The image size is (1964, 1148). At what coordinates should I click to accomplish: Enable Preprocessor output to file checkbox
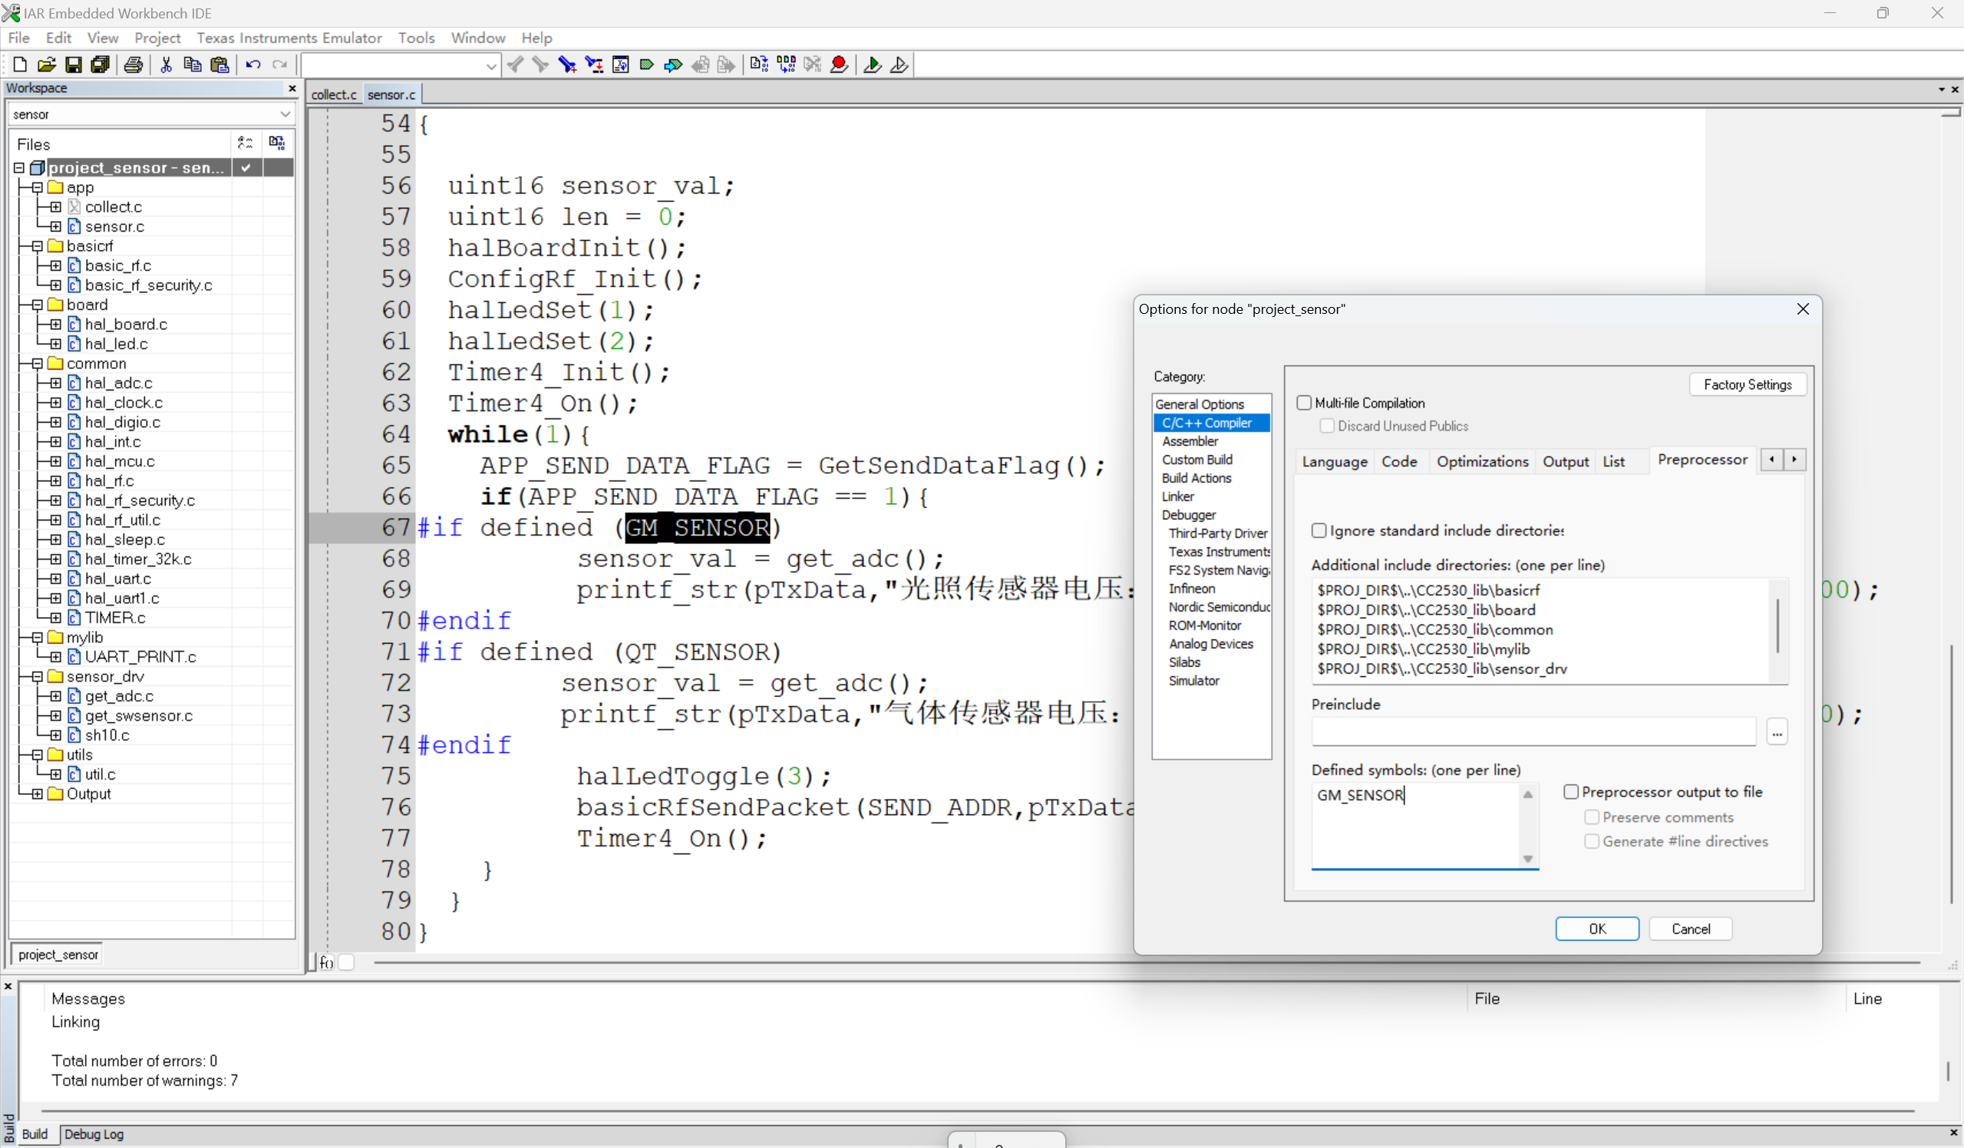pos(1571,792)
